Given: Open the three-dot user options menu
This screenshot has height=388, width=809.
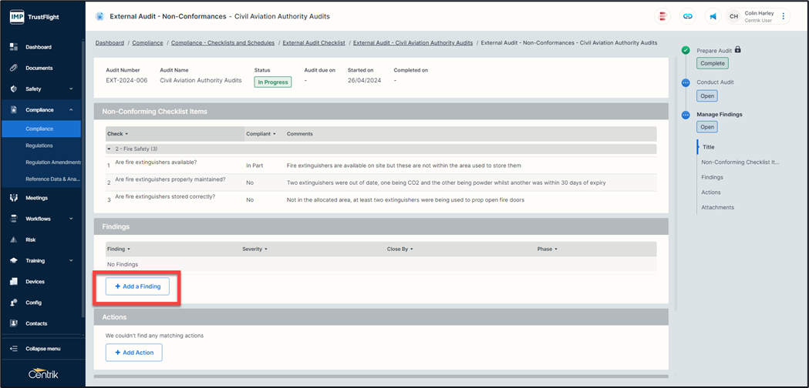Looking at the screenshot, I should tap(784, 16).
